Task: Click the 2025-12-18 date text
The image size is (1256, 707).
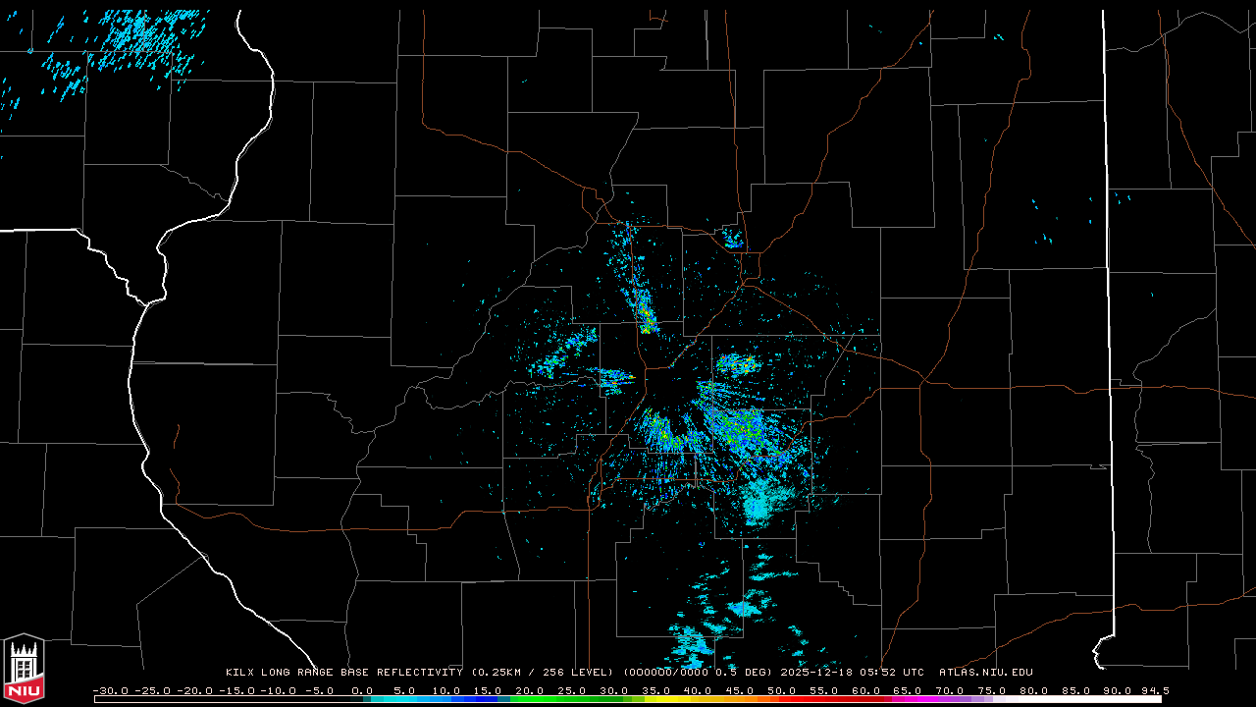Action: click(x=817, y=673)
